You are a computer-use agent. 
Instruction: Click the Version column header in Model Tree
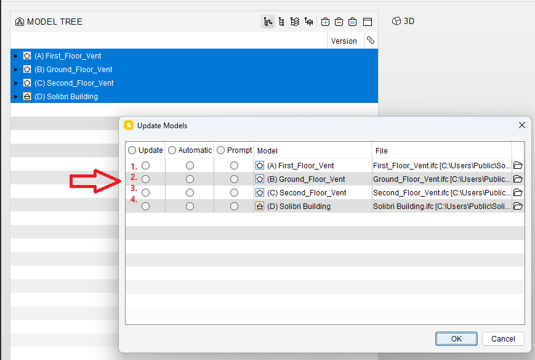[x=344, y=41]
